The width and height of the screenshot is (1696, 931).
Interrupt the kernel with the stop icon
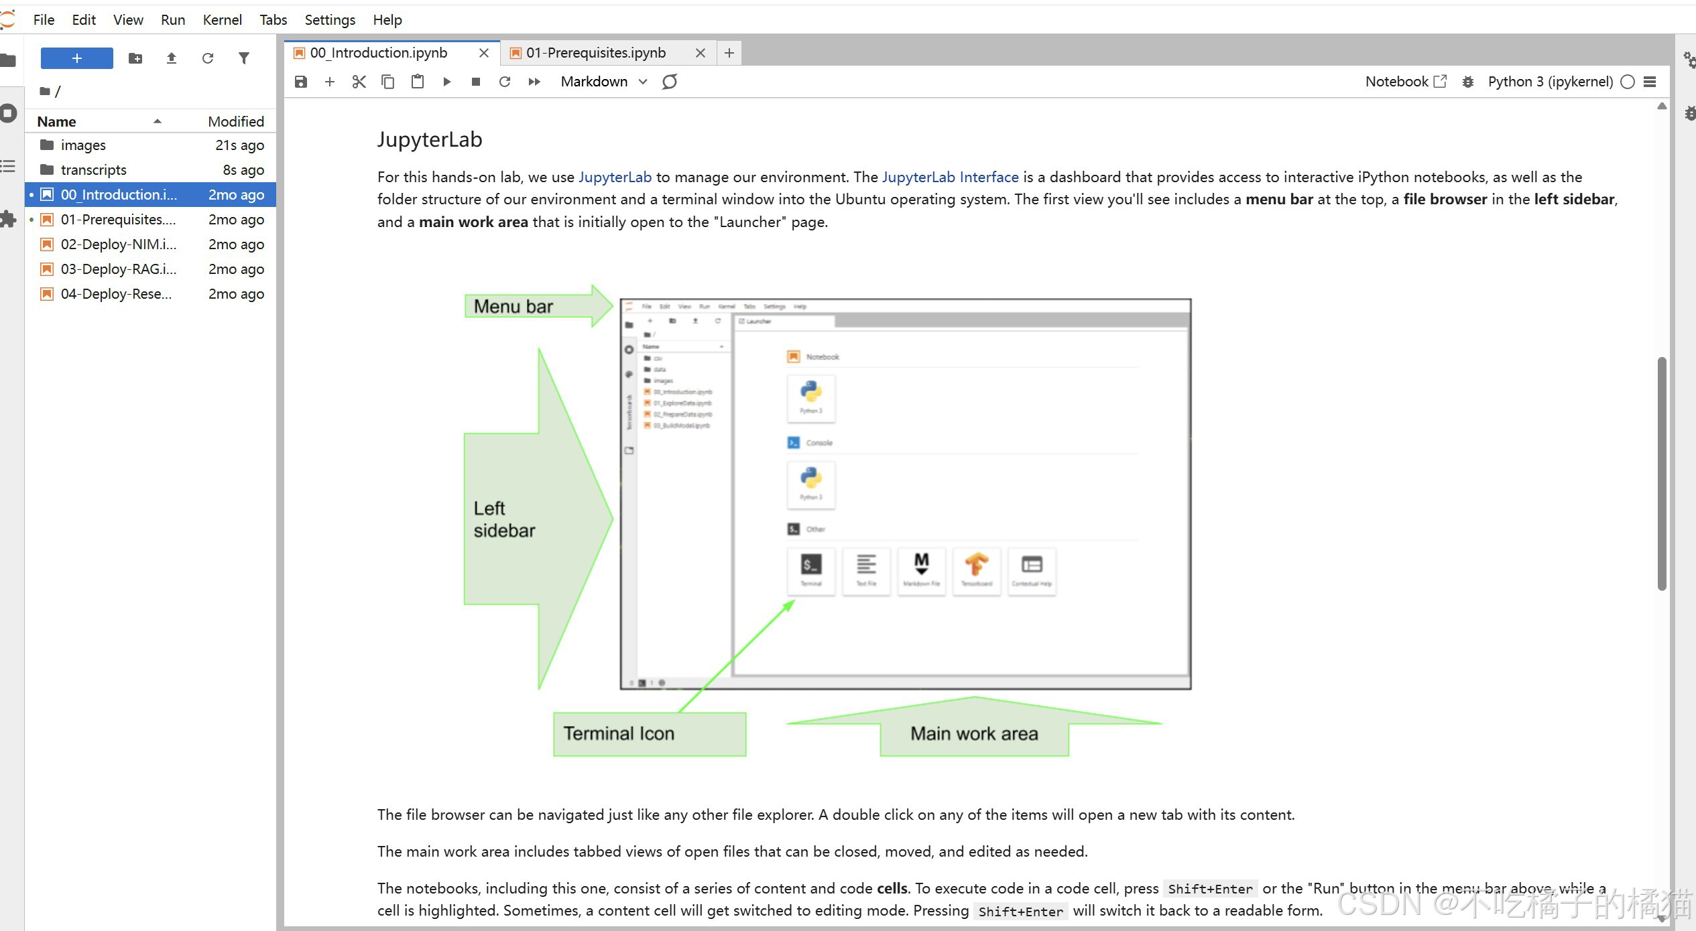[476, 82]
